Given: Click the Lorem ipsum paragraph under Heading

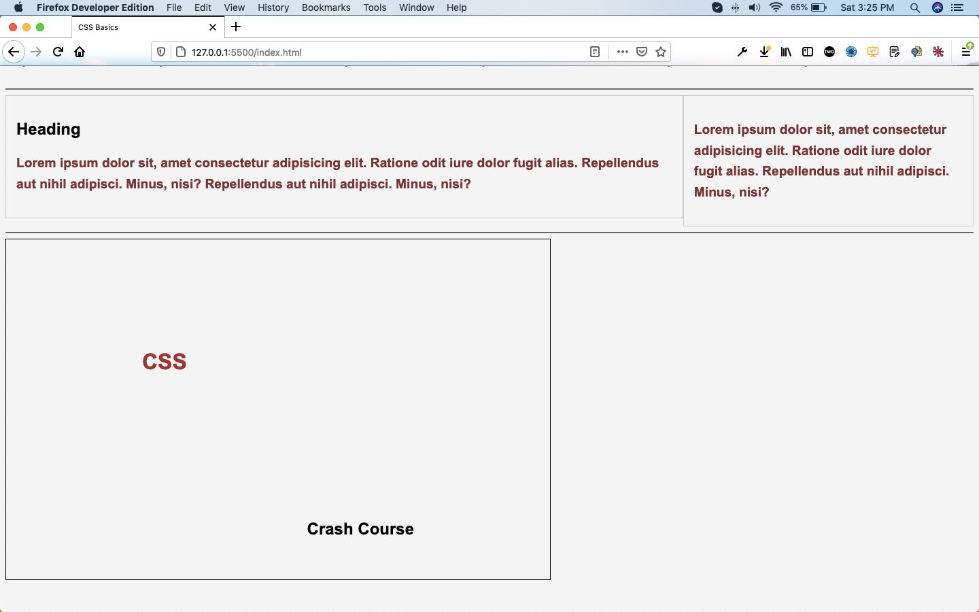Looking at the screenshot, I should 338,173.
